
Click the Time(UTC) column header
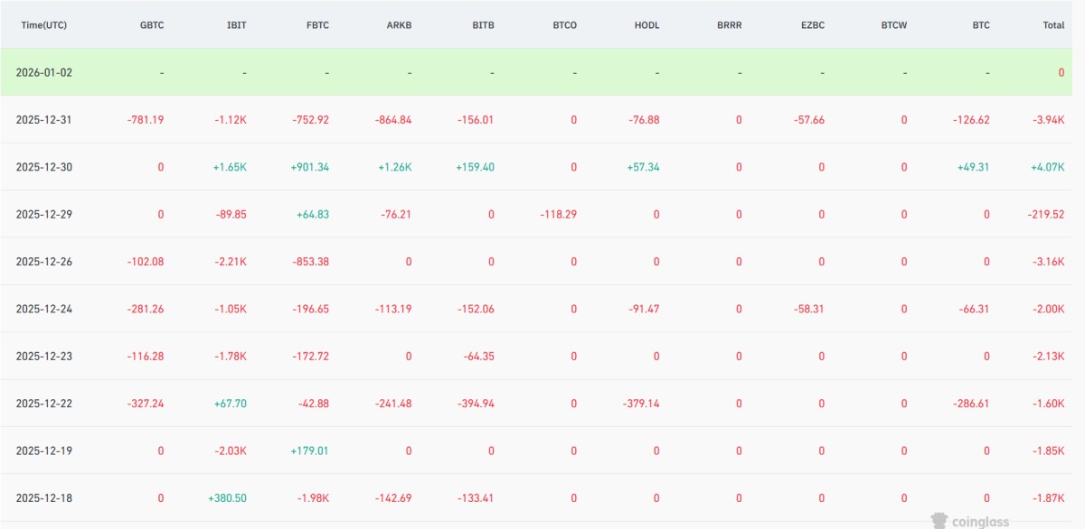(x=45, y=25)
